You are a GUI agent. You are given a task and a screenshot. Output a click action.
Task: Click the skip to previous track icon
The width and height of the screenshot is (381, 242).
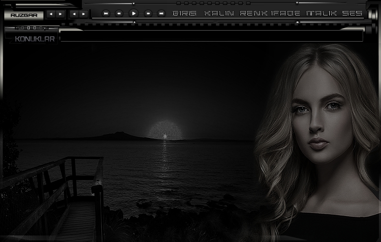(x=106, y=13)
